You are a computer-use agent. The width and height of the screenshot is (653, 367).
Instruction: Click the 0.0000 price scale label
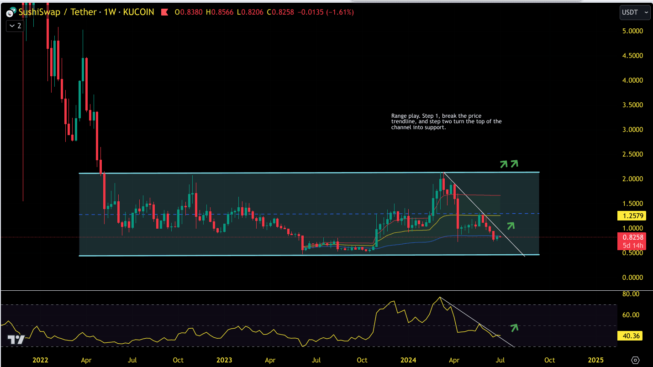tap(632, 278)
